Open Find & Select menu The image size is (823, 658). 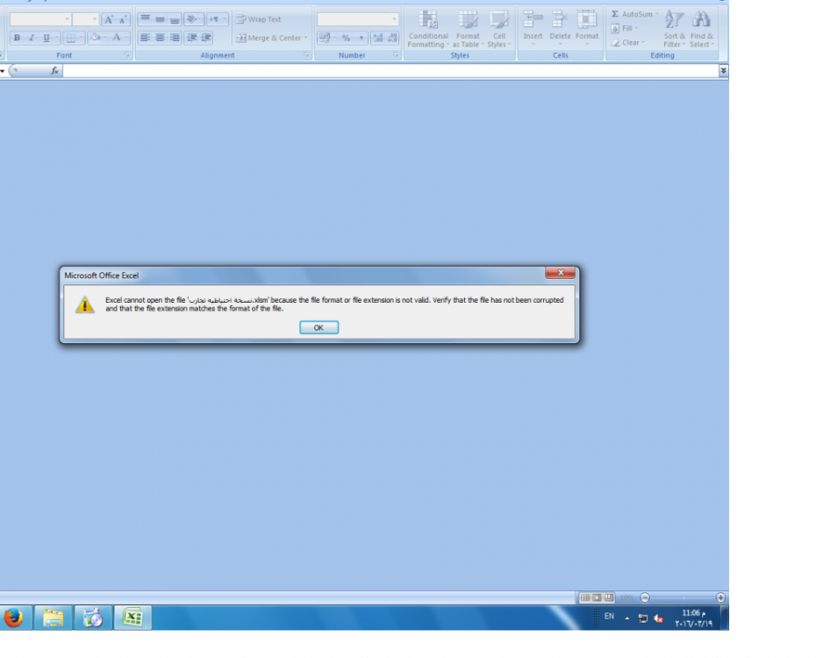click(x=702, y=29)
